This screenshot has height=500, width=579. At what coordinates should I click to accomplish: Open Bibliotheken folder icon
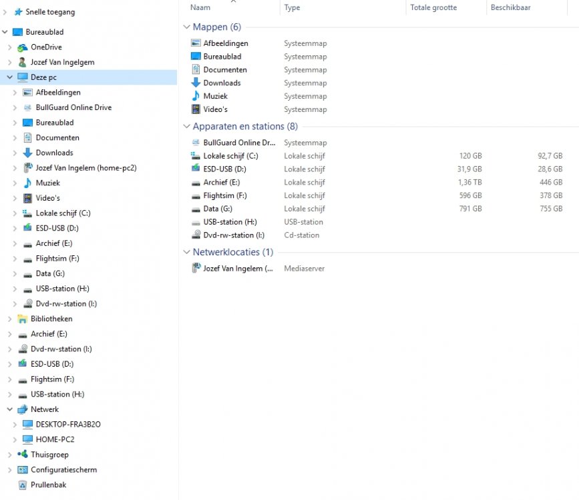23,319
